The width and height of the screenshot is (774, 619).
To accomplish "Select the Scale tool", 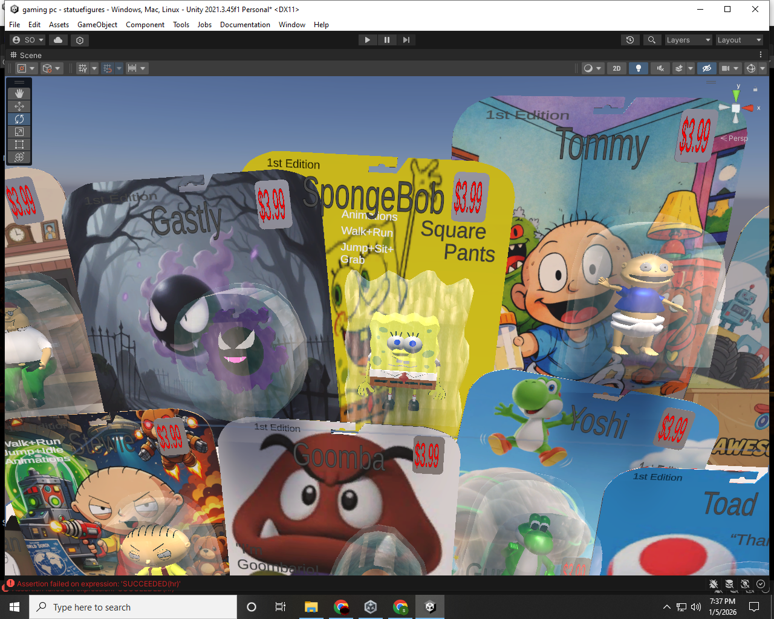I will (x=19, y=132).
